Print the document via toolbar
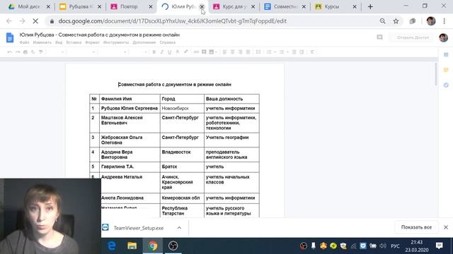453x254 pixels. click(x=25, y=52)
